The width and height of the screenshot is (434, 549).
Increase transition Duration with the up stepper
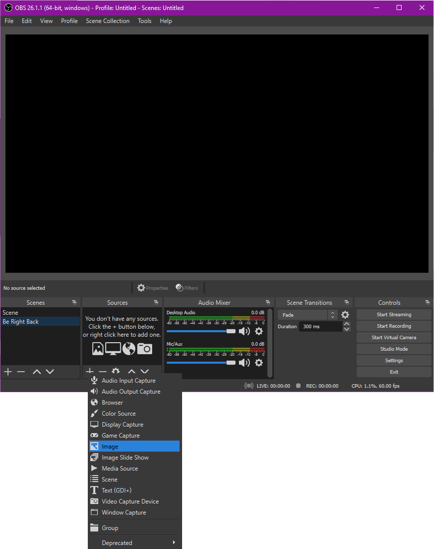point(346,323)
